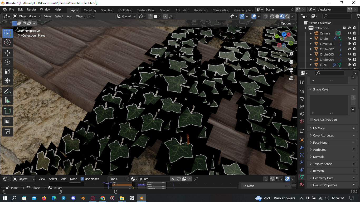360x202 pixels.
Task: Open the Object properties tab
Action: tap(302, 140)
